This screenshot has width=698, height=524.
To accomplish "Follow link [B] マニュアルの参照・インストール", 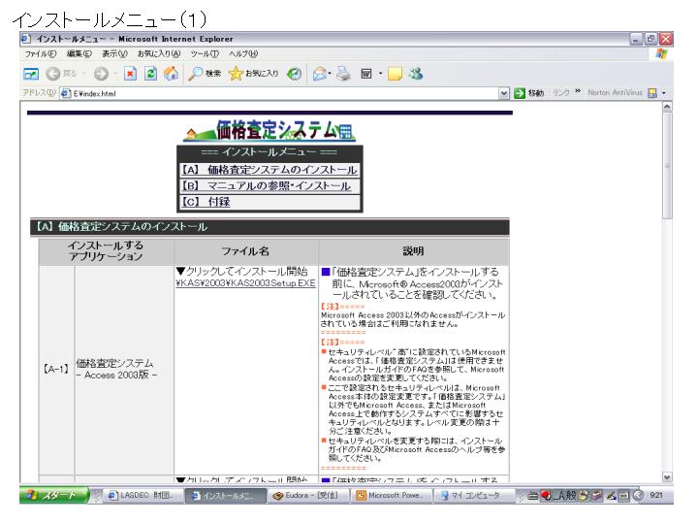I will [267, 185].
